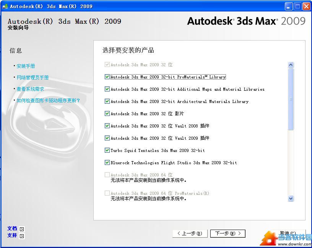Uncheck the 32 位 影片 checkbox

(x=107, y=114)
